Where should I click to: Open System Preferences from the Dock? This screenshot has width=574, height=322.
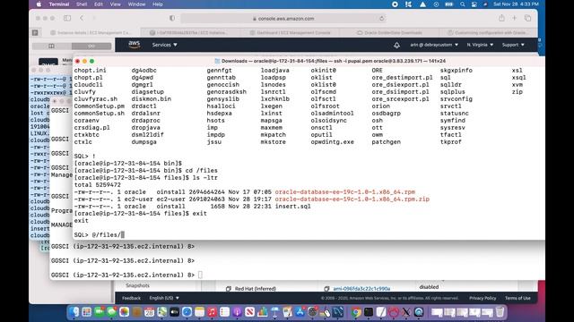click(x=312, y=312)
